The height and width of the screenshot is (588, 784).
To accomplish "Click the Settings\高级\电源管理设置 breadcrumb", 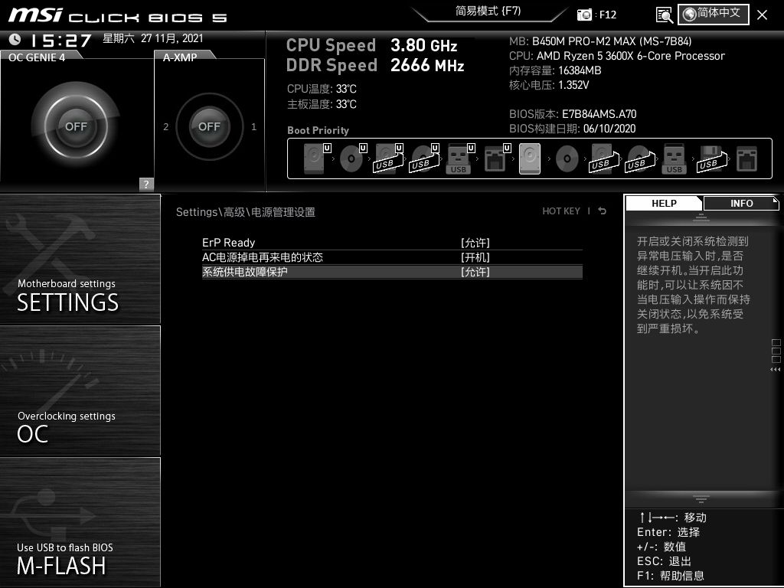I will [246, 212].
